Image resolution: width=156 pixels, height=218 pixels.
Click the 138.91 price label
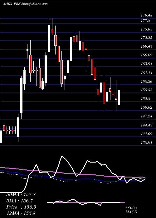pos(146,143)
